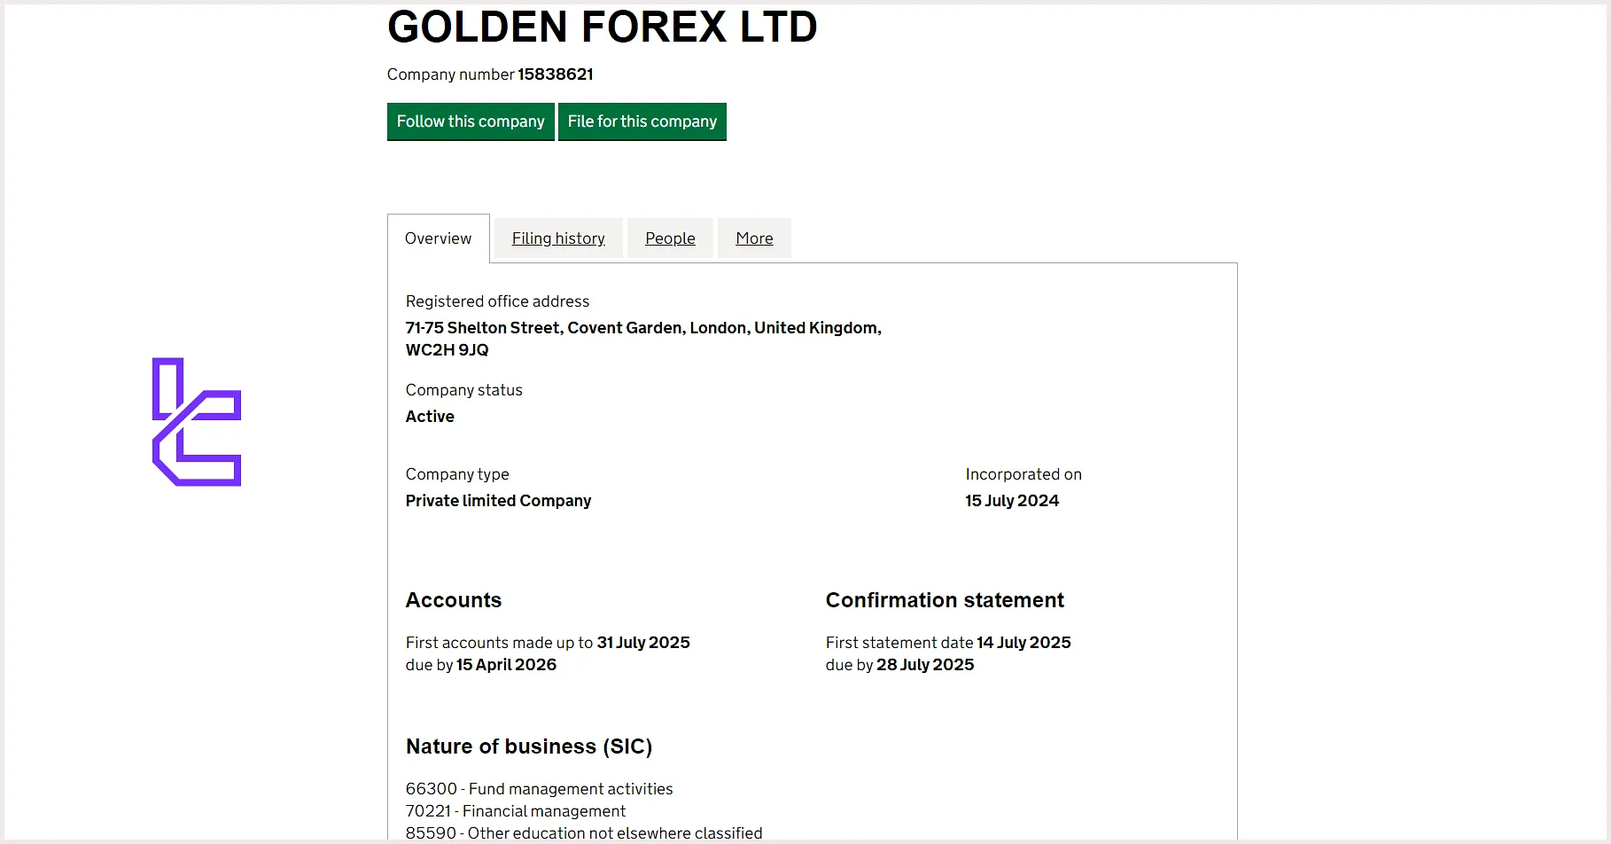Viewport: 1611px width, 844px height.
Task: Click the accounts due date 15 April 2026
Action: click(x=506, y=665)
